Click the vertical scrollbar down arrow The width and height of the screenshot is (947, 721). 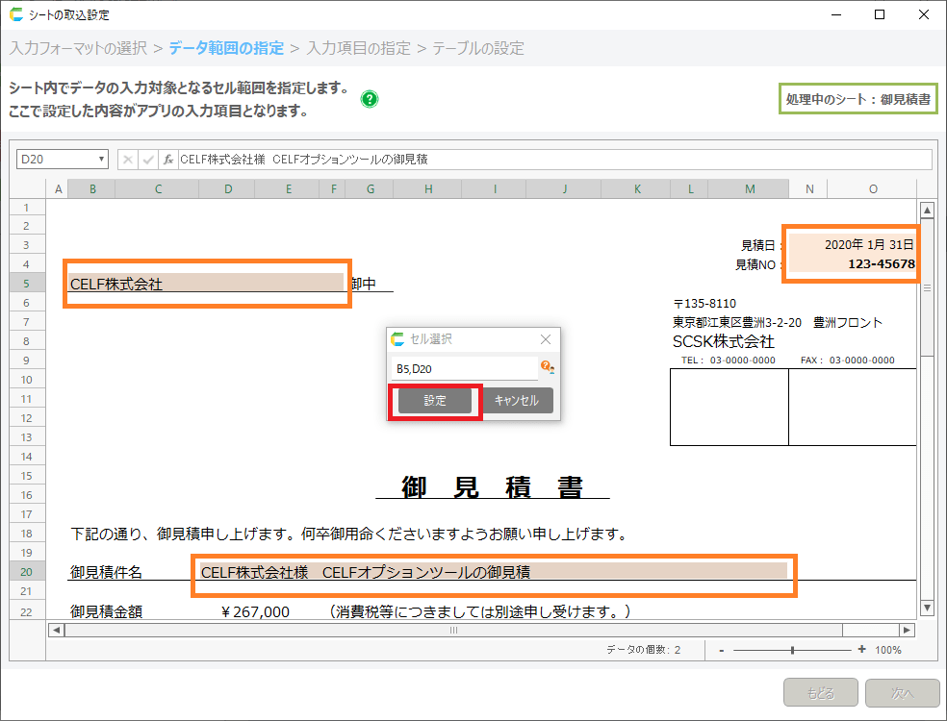pyautogui.click(x=927, y=608)
